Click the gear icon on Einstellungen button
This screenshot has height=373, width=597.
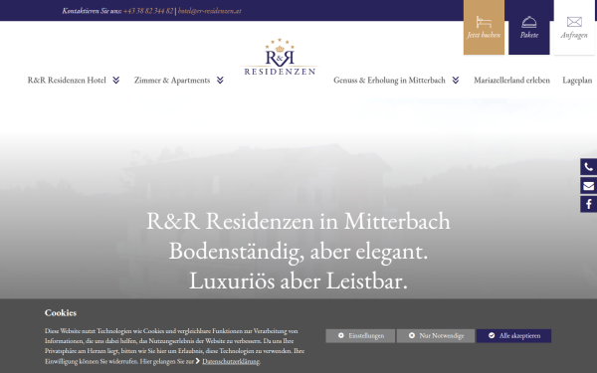tap(340, 335)
